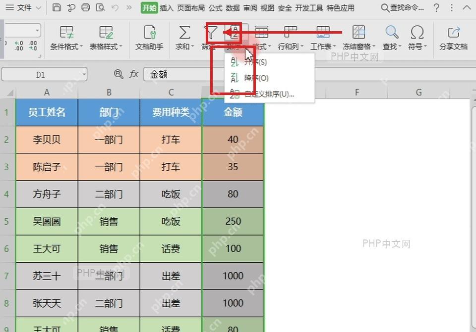Viewport: 476px width, 332px height.
Task: Click the 分享文档 share document icon
Action: pyautogui.click(x=453, y=33)
